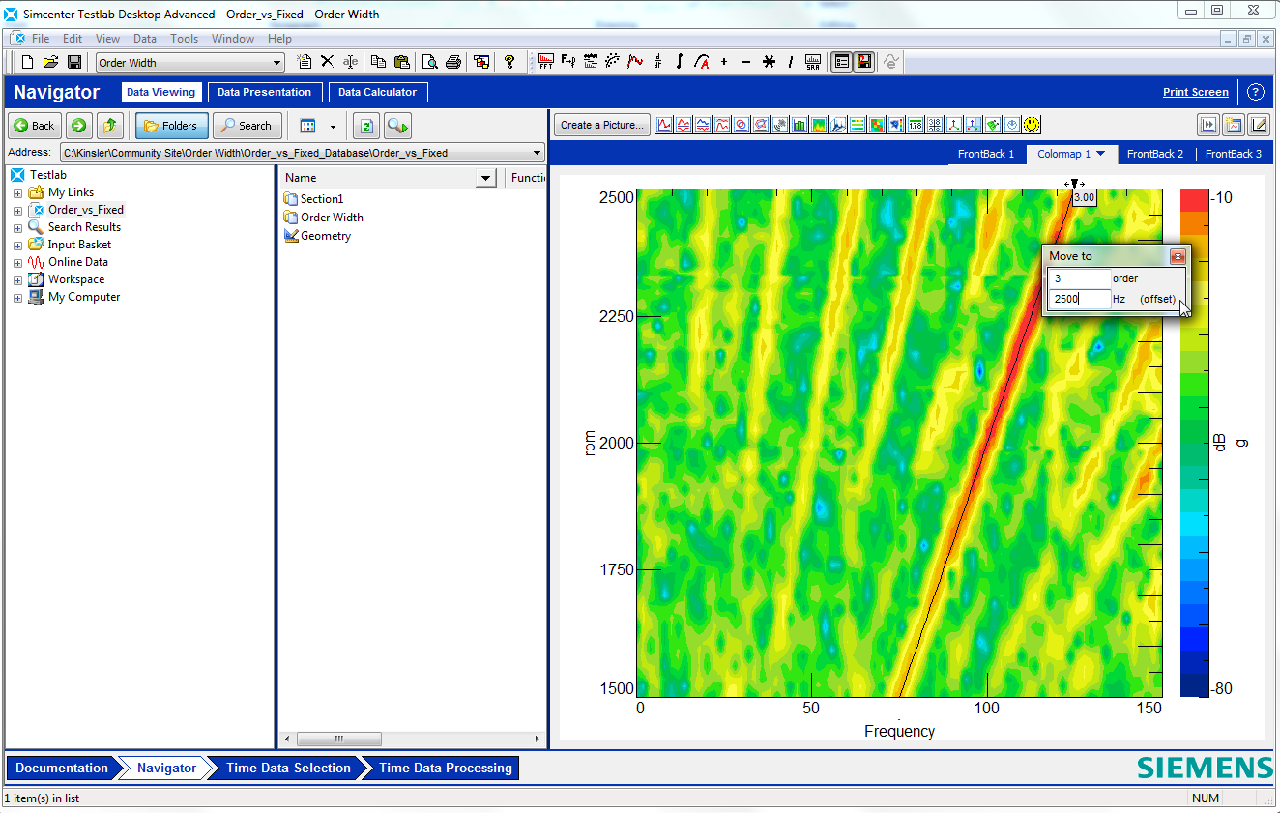
Task: Click the Hz offset field showing 2500
Action: [1079, 299]
